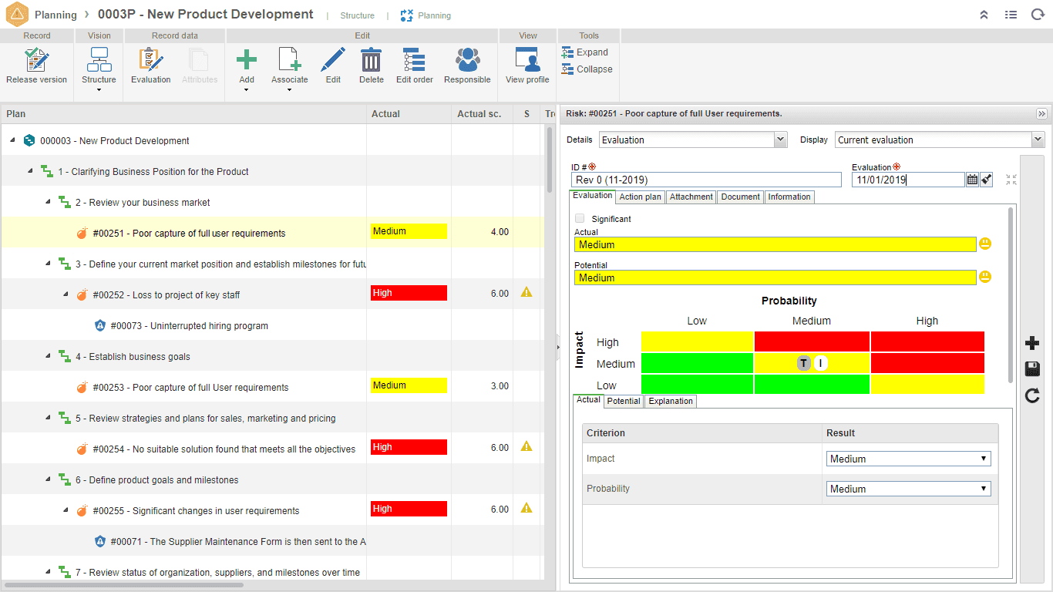Open the Impact result dropdown

[x=909, y=459]
